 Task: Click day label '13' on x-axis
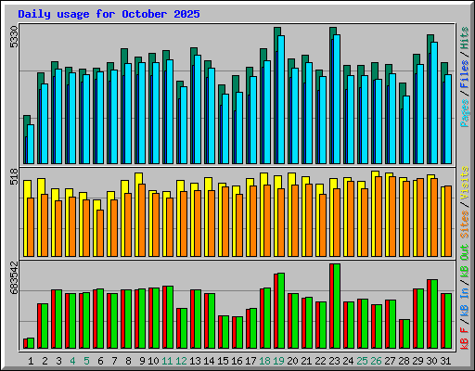coord(195,361)
